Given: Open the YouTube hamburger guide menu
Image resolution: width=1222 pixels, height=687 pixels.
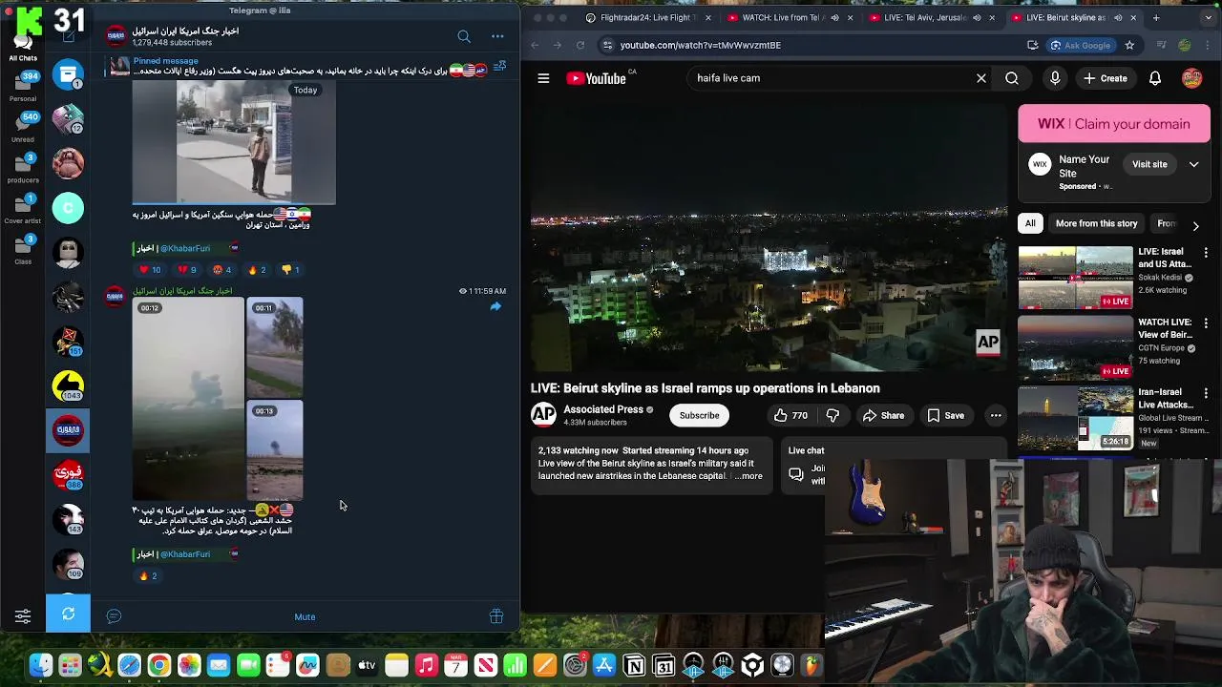Looking at the screenshot, I should [543, 78].
